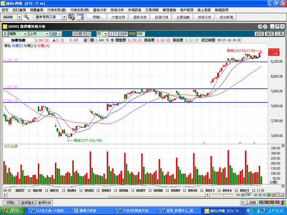Viewport: 287px width, 215px height.
Task: Click the 均價[34] moving average legend
Action: (x=43, y=46)
